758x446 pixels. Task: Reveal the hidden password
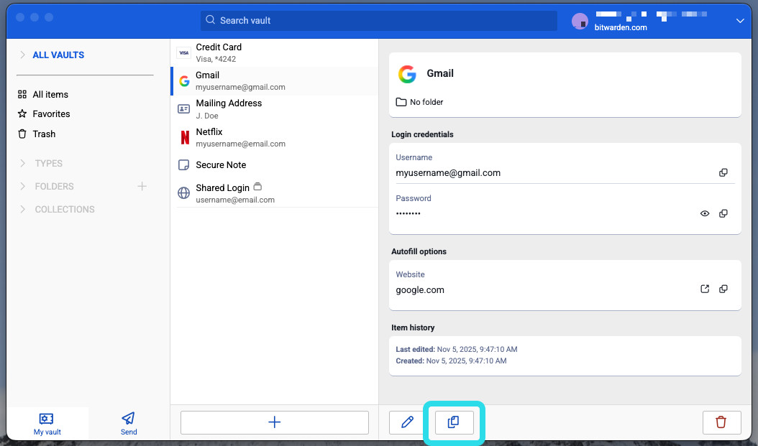click(x=705, y=214)
